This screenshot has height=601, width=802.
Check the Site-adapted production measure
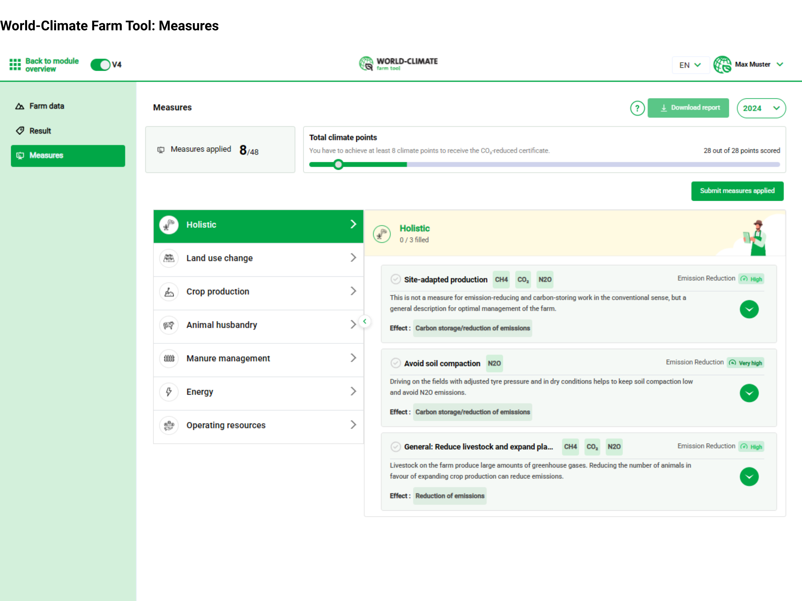click(x=395, y=279)
